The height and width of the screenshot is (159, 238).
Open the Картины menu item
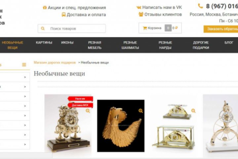[x=44, y=43]
